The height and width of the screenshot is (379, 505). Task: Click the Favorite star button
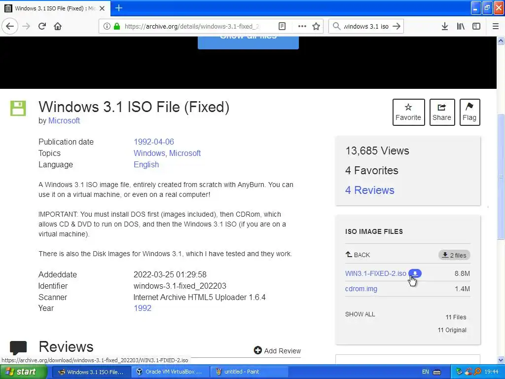pos(408,112)
